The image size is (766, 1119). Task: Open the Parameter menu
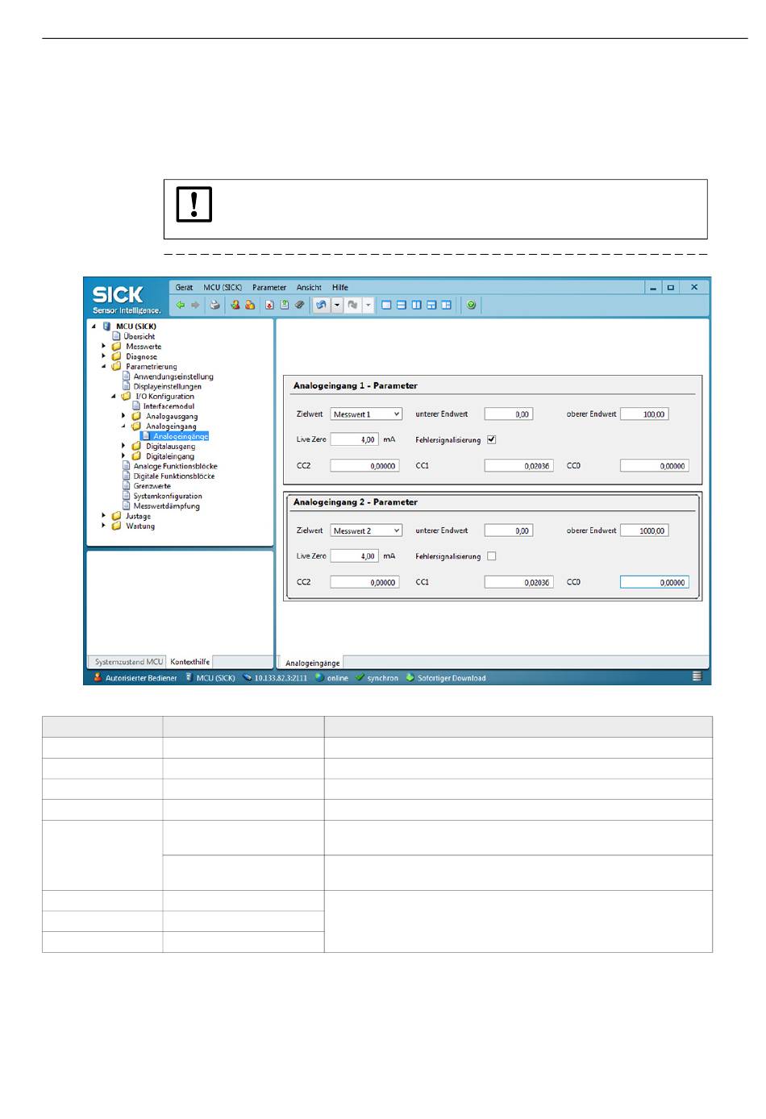269,288
